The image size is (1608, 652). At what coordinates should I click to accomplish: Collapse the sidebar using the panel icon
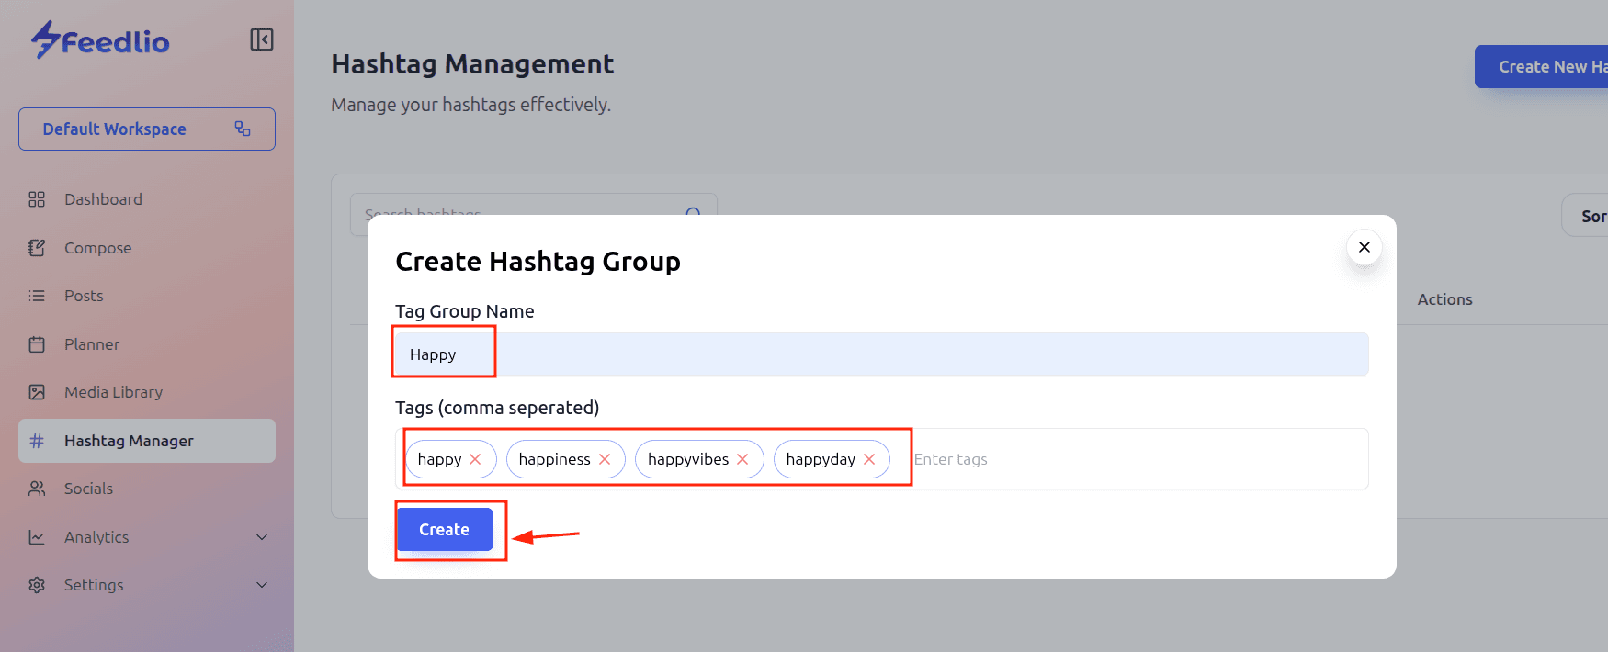(262, 39)
